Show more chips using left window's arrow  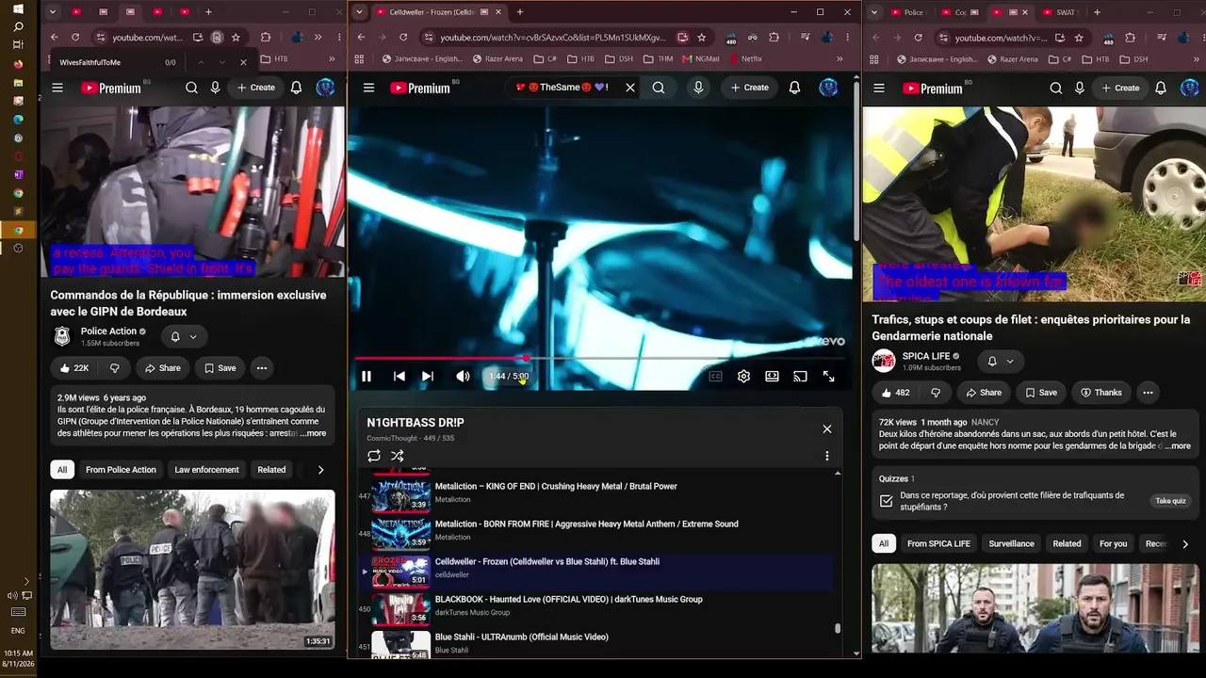(x=320, y=470)
